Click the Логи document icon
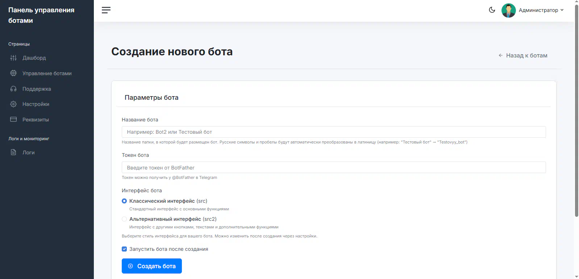Screen dimensions: 579x279 tap(13, 153)
